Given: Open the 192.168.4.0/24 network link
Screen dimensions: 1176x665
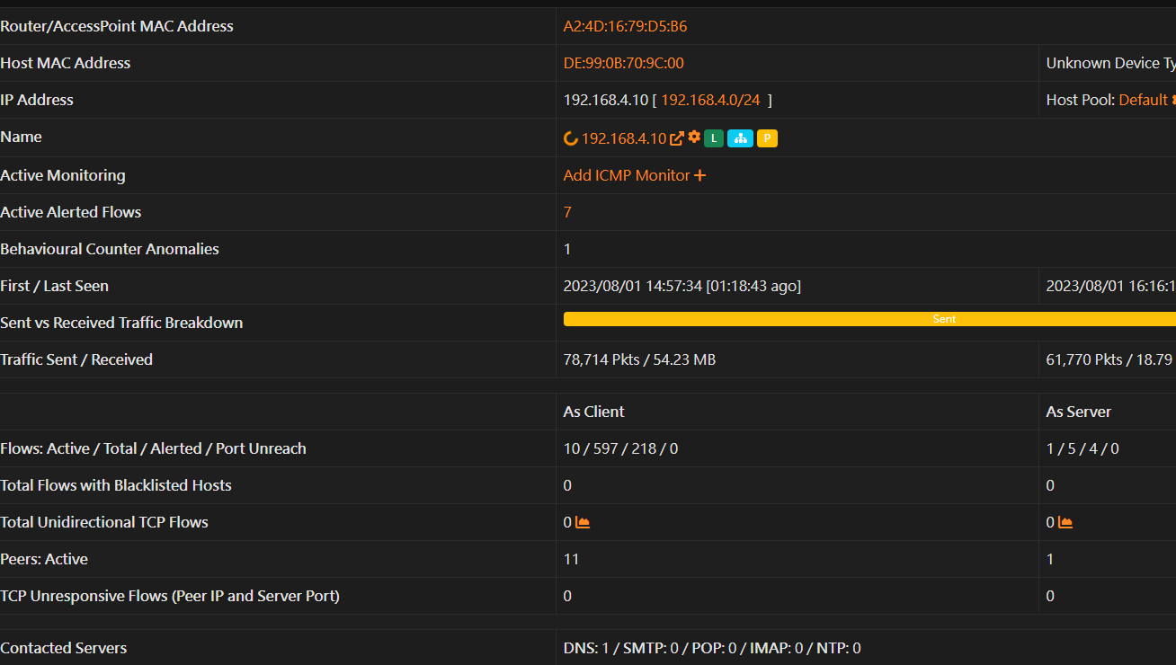Looking at the screenshot, I should [710, 100].
